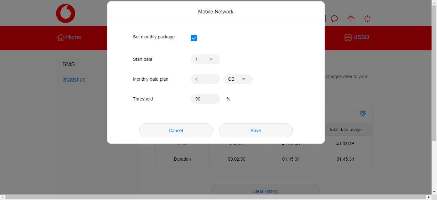
Task: Open the Start date dropdown
Action: (x=211, y=59)
